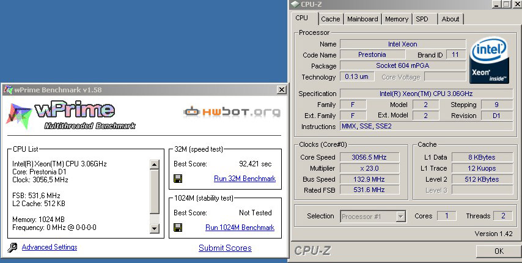Click the Bus Speed value 132.9 MHz
Viewport: 522px width, 263px height.
point(369,179)
